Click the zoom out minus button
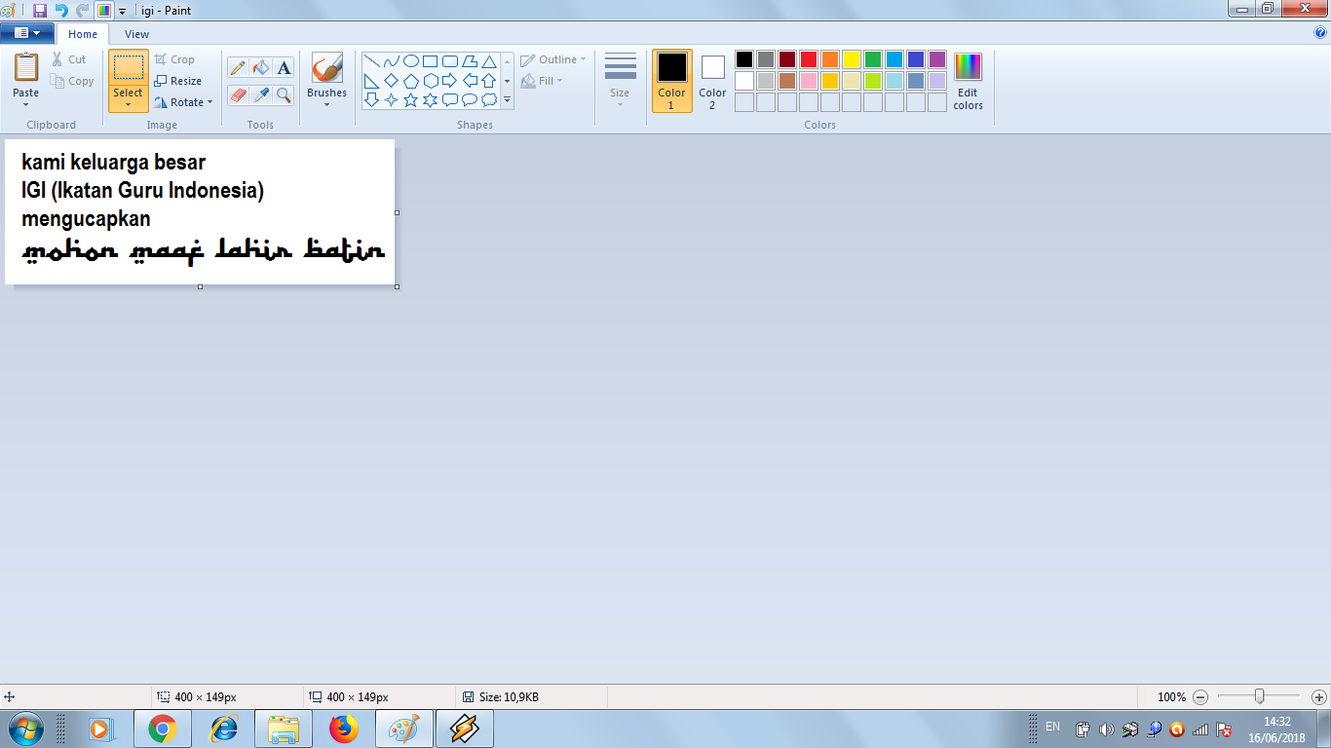 click(1200, 697)
